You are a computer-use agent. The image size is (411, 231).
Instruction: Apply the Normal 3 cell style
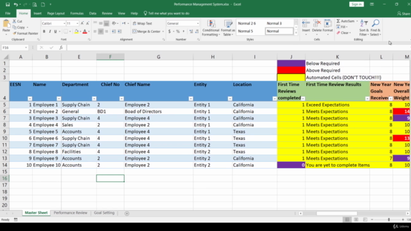[274, 23]
